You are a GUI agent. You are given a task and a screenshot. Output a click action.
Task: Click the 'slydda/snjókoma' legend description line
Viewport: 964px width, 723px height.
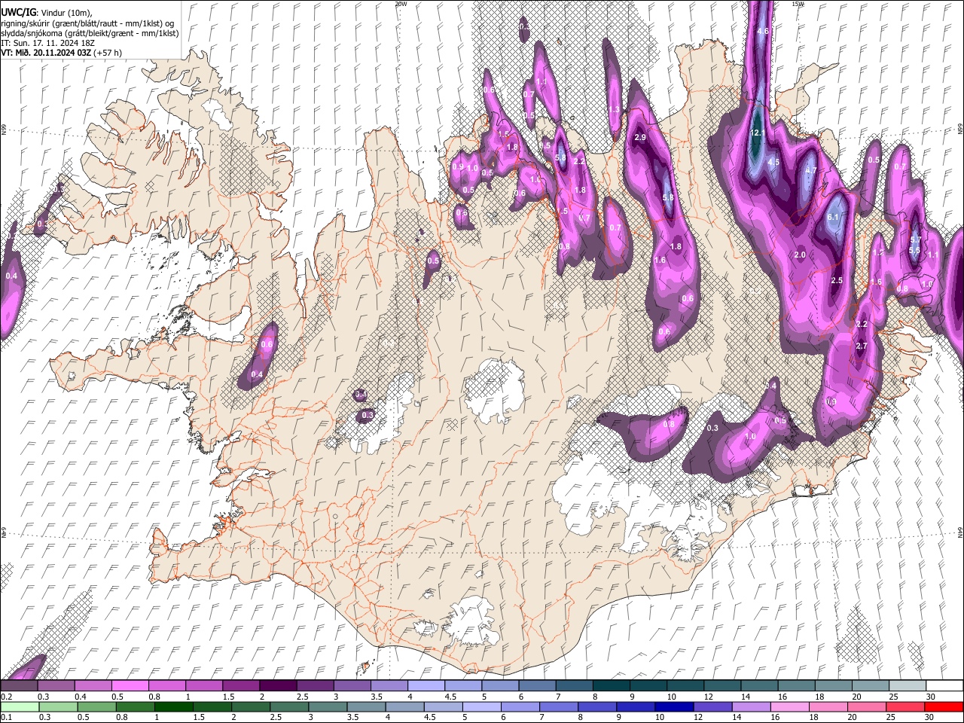click(x=90, y=33)
